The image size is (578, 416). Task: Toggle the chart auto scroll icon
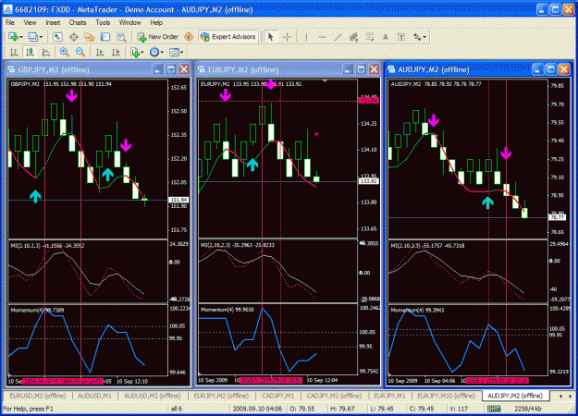coord(100,53)
